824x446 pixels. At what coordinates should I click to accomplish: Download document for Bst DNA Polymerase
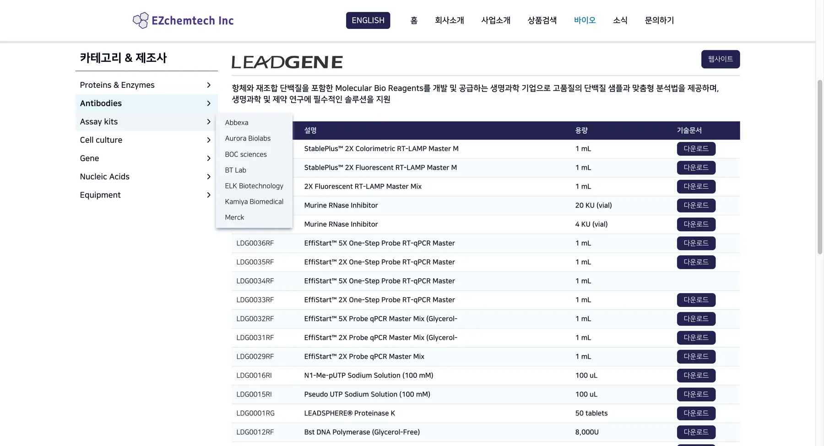pos(696,432)
